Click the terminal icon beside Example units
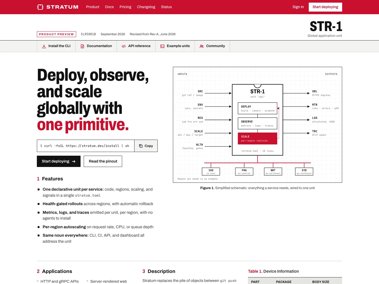The width and height of the screenshot is (379, 284). coord(162,46)
